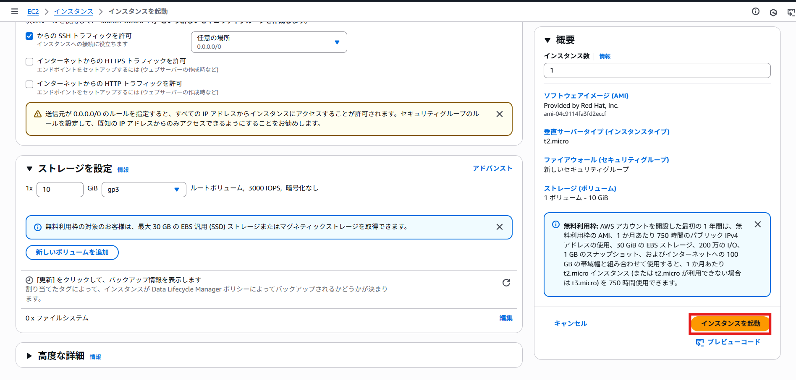The image size is (796, 380).
Task: Click the 'インスタンスを起動' breadcrumb text
Action: [x=138, y=12]
